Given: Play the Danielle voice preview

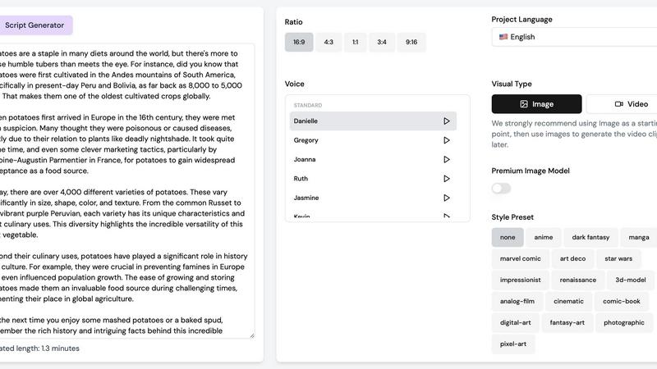Looking at the screenshot, I should click(447, 121).
